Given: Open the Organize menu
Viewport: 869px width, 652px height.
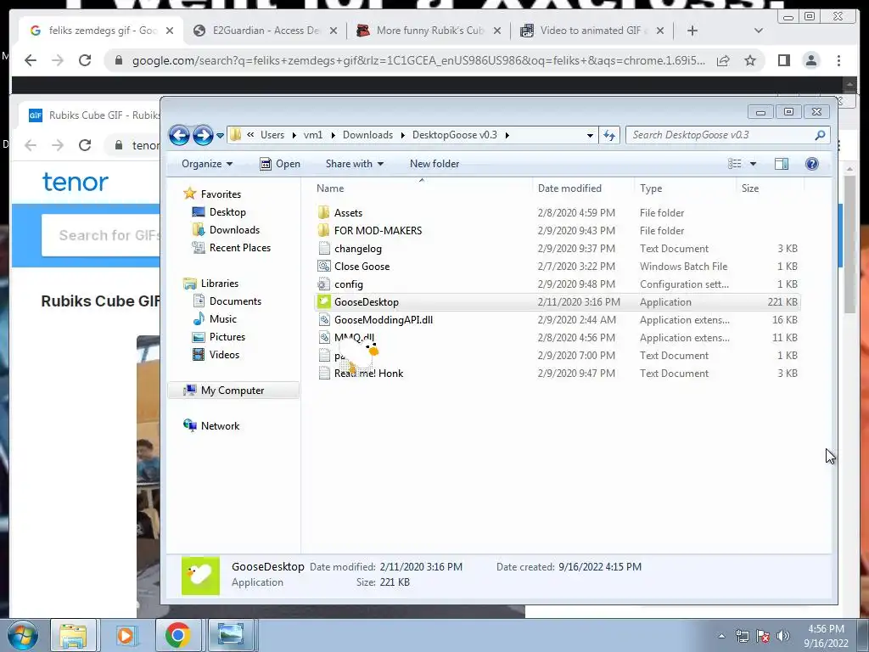Looking at the screenshot, I should click(207, 164).
